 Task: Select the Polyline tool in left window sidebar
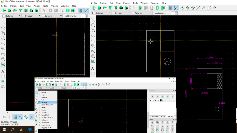point(3,43)
